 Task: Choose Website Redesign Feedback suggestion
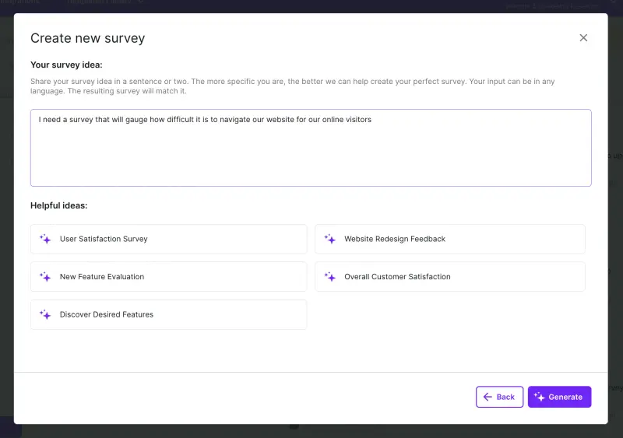coord(450,239)
